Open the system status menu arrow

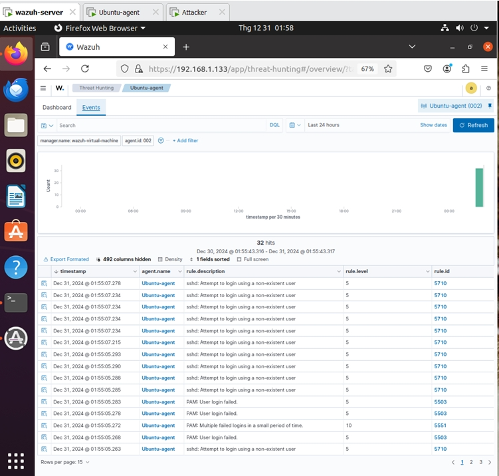[x=486, y=28]
